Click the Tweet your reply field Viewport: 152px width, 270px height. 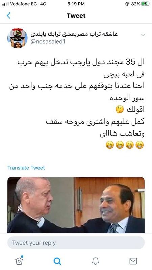coord(76,243)
